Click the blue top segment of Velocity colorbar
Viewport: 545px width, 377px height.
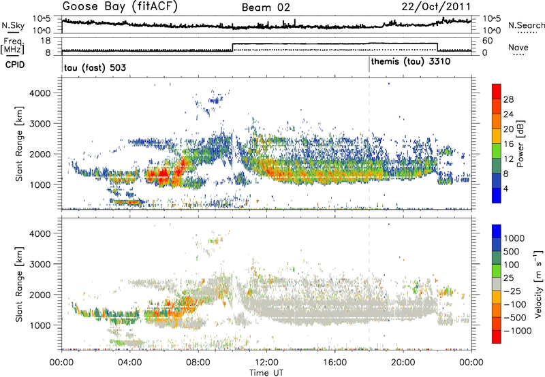pos(497,231)
